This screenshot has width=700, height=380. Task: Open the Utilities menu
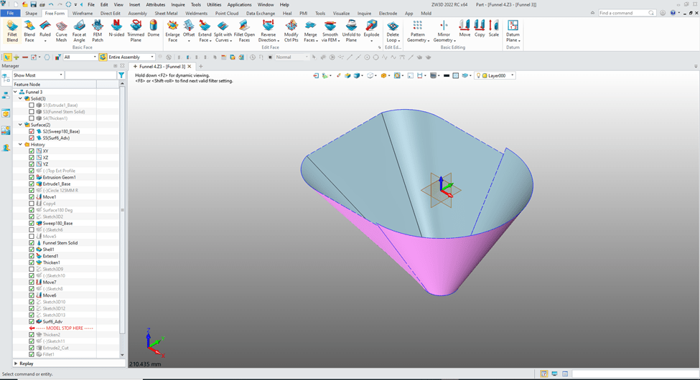pos(214,4)
